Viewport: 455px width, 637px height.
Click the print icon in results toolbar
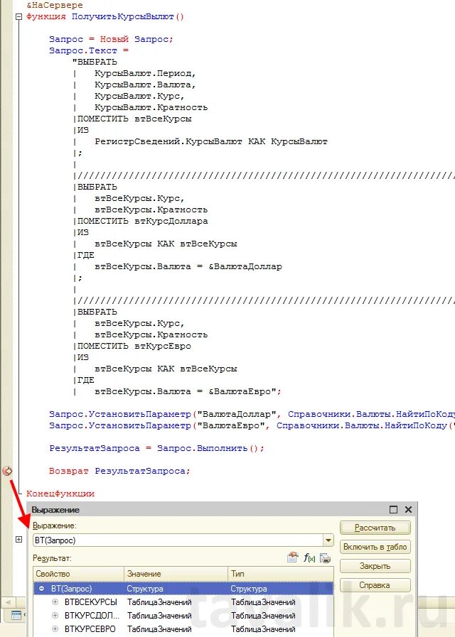(x=325, y=557)
